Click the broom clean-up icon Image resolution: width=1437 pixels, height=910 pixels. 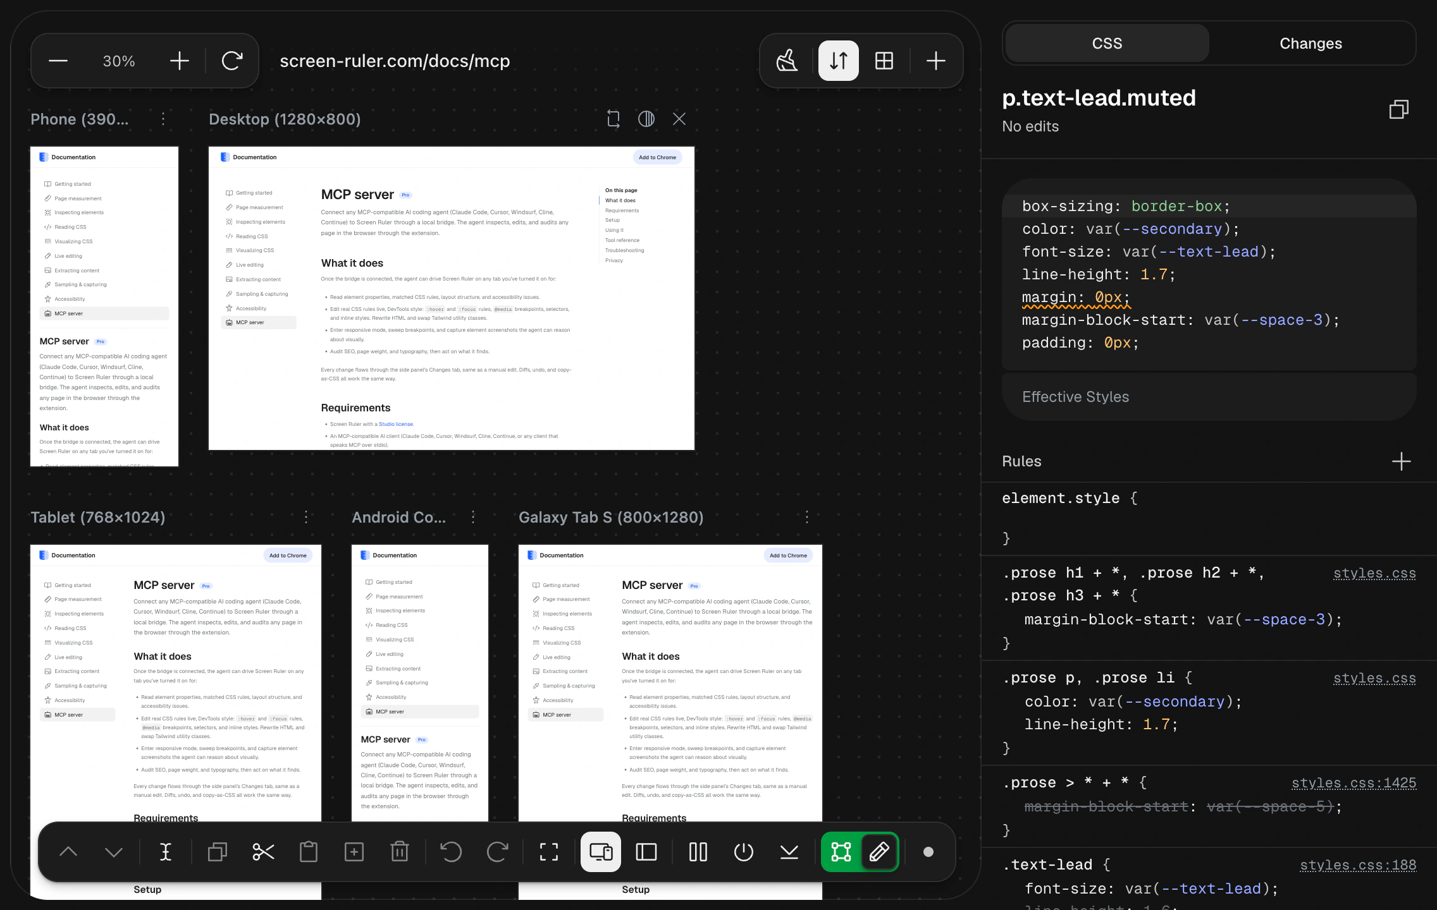787,61
